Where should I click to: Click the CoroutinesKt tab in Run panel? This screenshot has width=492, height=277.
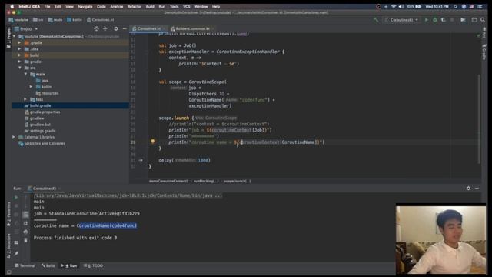coord(44,188)
